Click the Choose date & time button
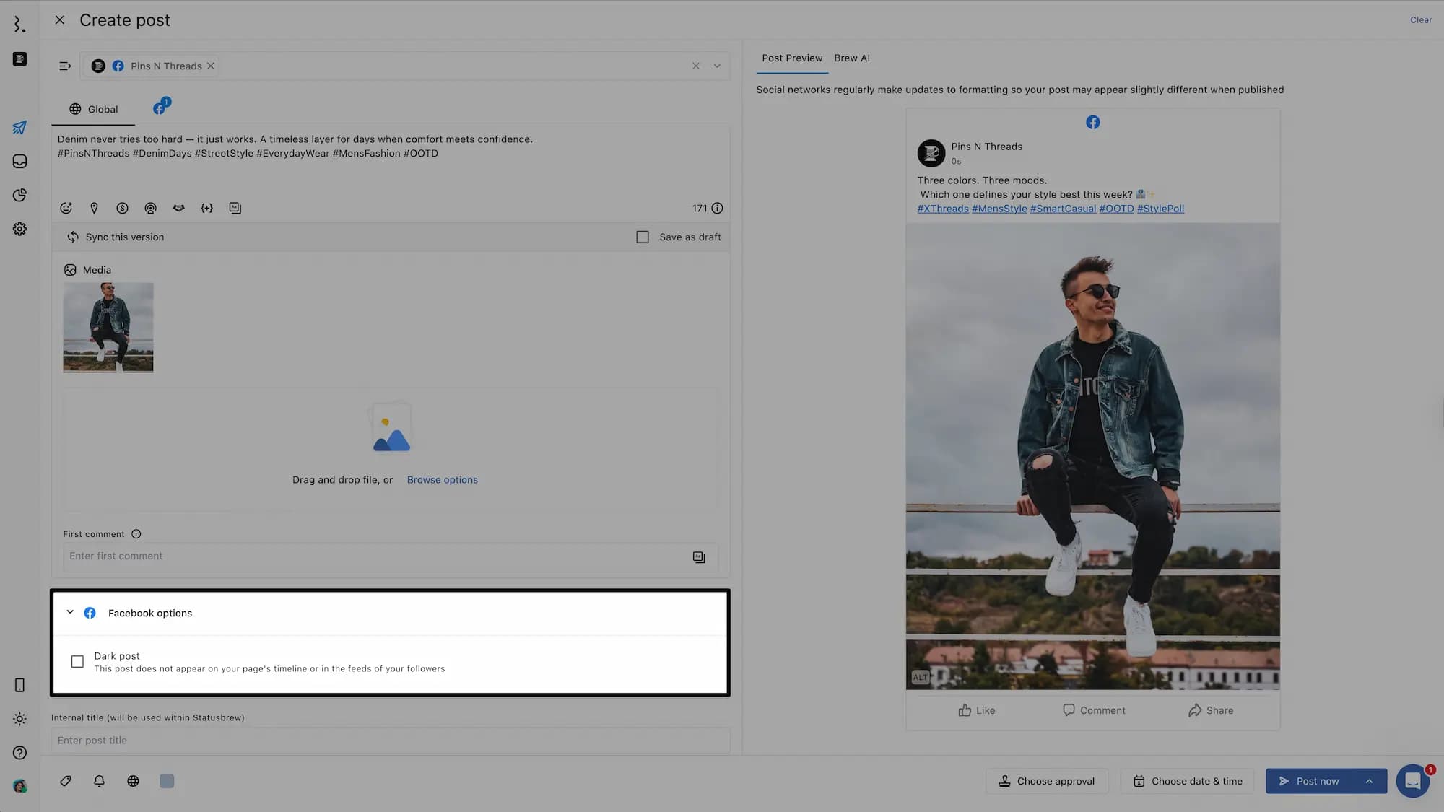The image size is (1444, 812). (x=1188, y=781)
